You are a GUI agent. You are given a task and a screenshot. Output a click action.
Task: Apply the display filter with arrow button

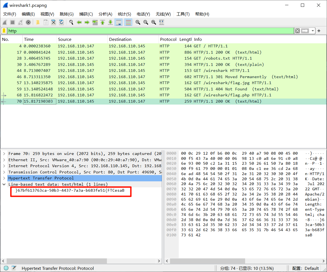tap(305, 31)
